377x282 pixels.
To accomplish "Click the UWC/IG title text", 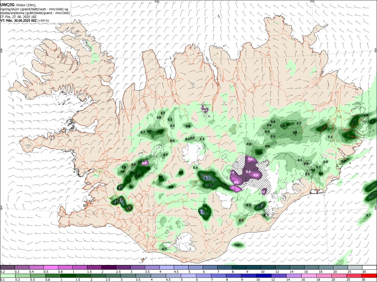I will [7, 5].
